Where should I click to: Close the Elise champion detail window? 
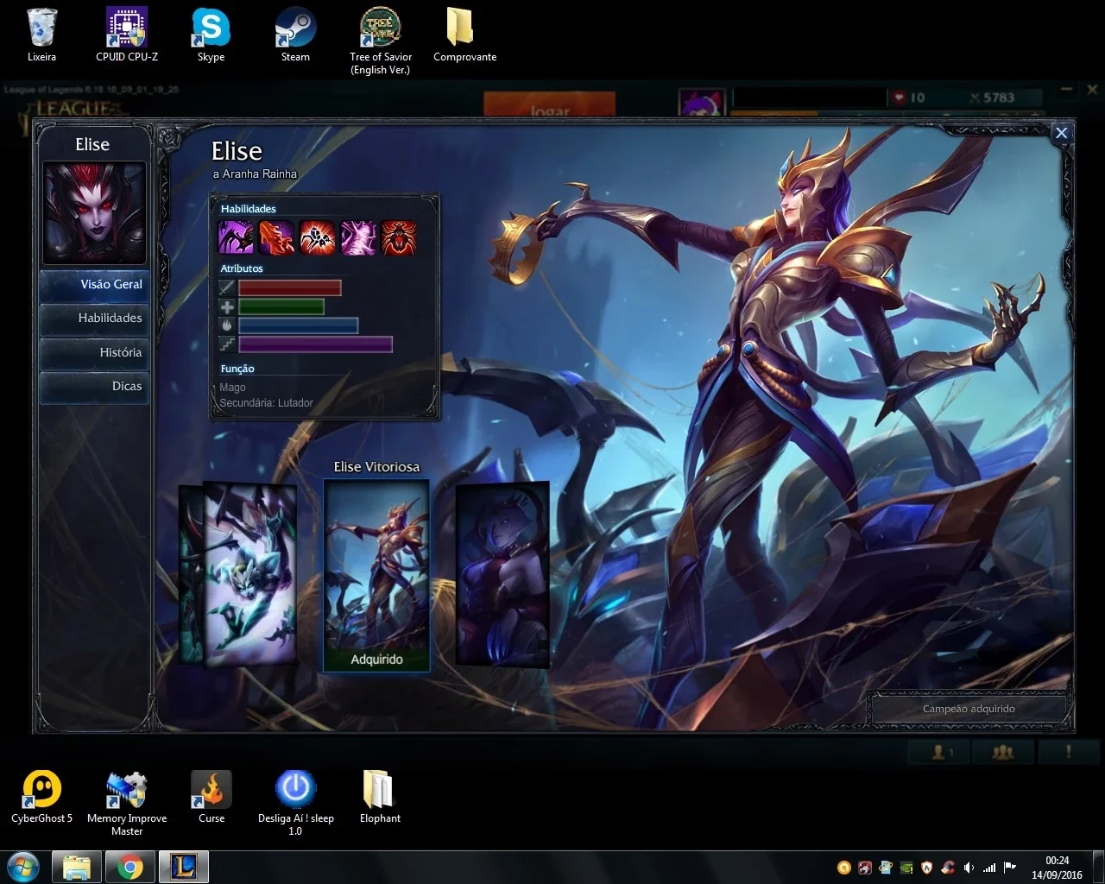pos(1061,133)
